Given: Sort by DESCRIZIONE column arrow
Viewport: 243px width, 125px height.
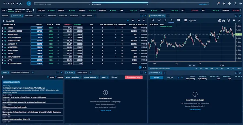Looking at the screenshot, I should pyautogui.click(x=14, y=25).
